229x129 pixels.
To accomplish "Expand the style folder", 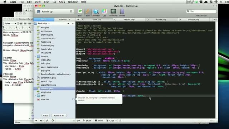I will point(35,96).
